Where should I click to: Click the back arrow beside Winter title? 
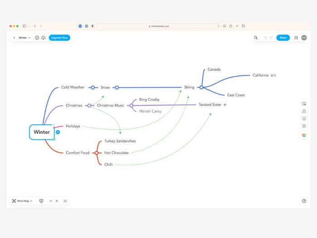[14, 38]
